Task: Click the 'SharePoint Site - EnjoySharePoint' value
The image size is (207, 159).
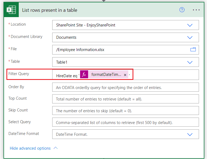Action: 86,25
